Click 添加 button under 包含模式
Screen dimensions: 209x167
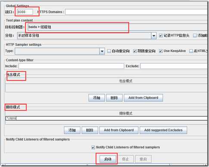coord(97,98)
